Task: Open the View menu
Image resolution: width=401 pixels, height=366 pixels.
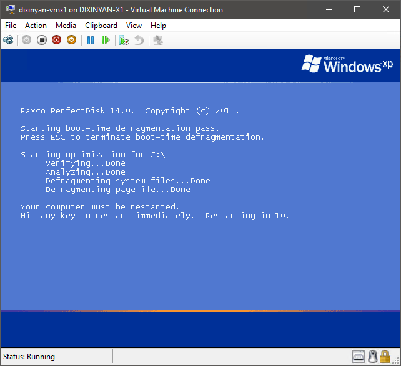Action: [x=134, y=26]
